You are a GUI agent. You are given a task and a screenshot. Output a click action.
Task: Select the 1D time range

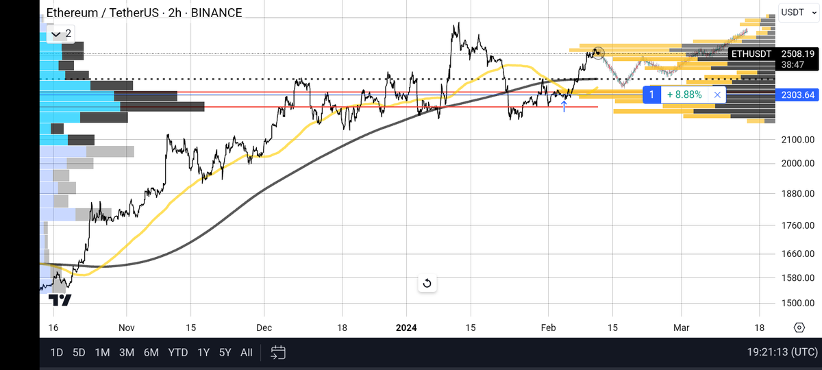[57, 353]
